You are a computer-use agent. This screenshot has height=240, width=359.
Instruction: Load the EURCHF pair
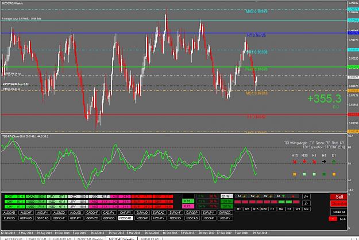point(175,213)
